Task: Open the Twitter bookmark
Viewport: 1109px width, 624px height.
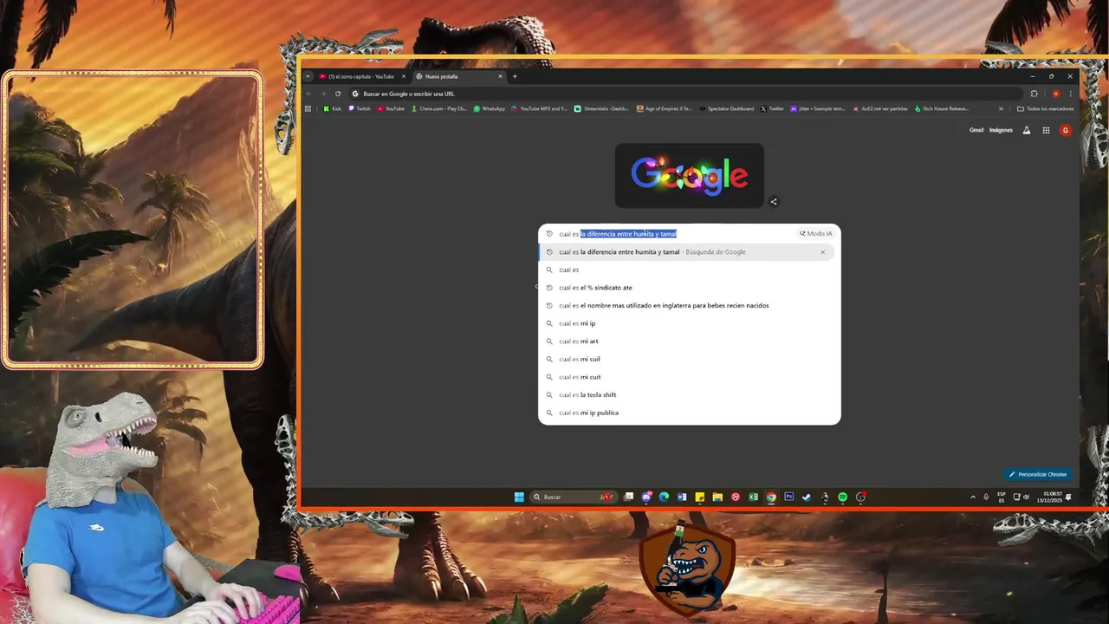Action: 772,108
